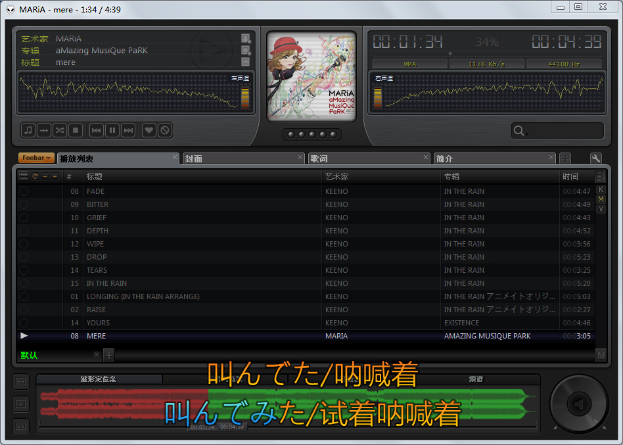Select the track FADE
Screen dimensions: 623x445
[x=306, y=191]
